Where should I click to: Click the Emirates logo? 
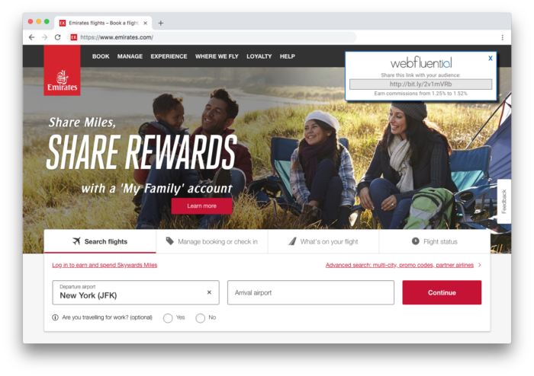62,71
